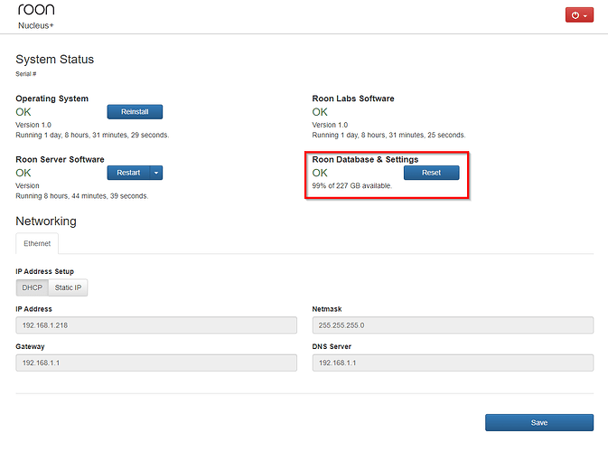608x452 pixels.
Task: Click the Gateway input field
Action: [156, 363]
